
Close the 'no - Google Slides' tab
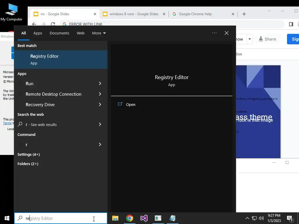click(95, 14)
